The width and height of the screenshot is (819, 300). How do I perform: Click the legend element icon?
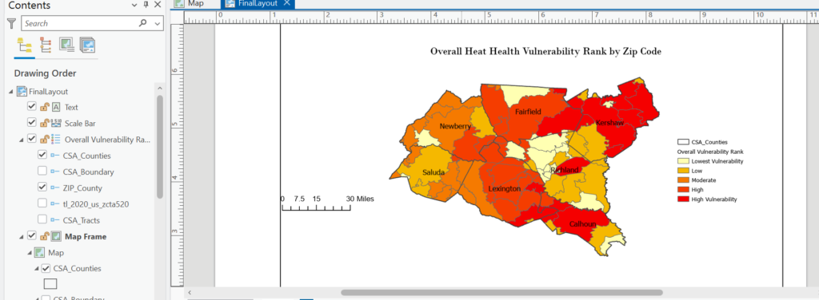[x=57, y=139]
